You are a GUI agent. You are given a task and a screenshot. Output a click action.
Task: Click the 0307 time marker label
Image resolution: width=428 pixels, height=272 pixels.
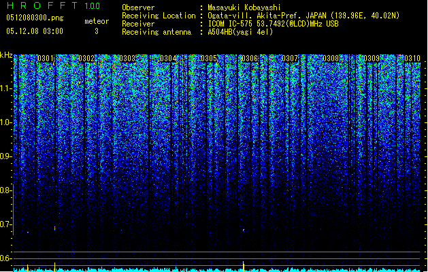290,58
